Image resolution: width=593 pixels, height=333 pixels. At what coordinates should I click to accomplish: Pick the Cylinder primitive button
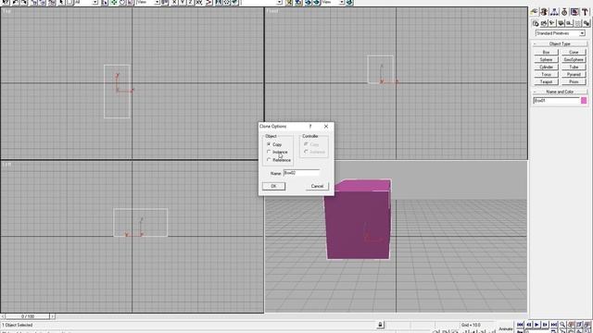coord(546,67)
